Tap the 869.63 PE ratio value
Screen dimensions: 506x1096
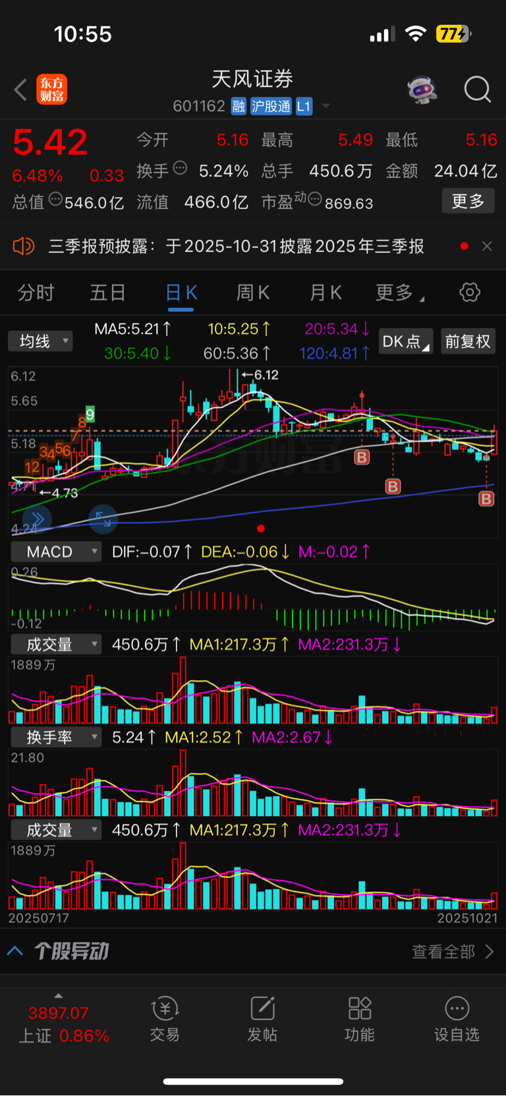pos(349,203)
